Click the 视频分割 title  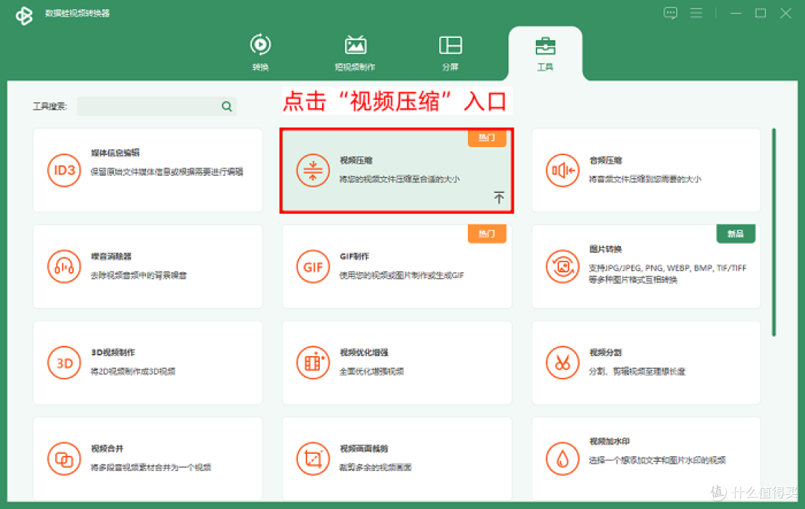coord(605,352)
